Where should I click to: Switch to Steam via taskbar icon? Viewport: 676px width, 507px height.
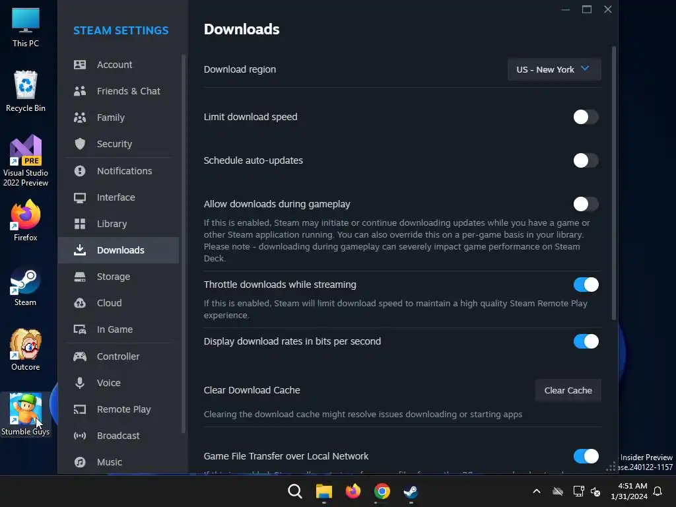(x=411, y=491)
